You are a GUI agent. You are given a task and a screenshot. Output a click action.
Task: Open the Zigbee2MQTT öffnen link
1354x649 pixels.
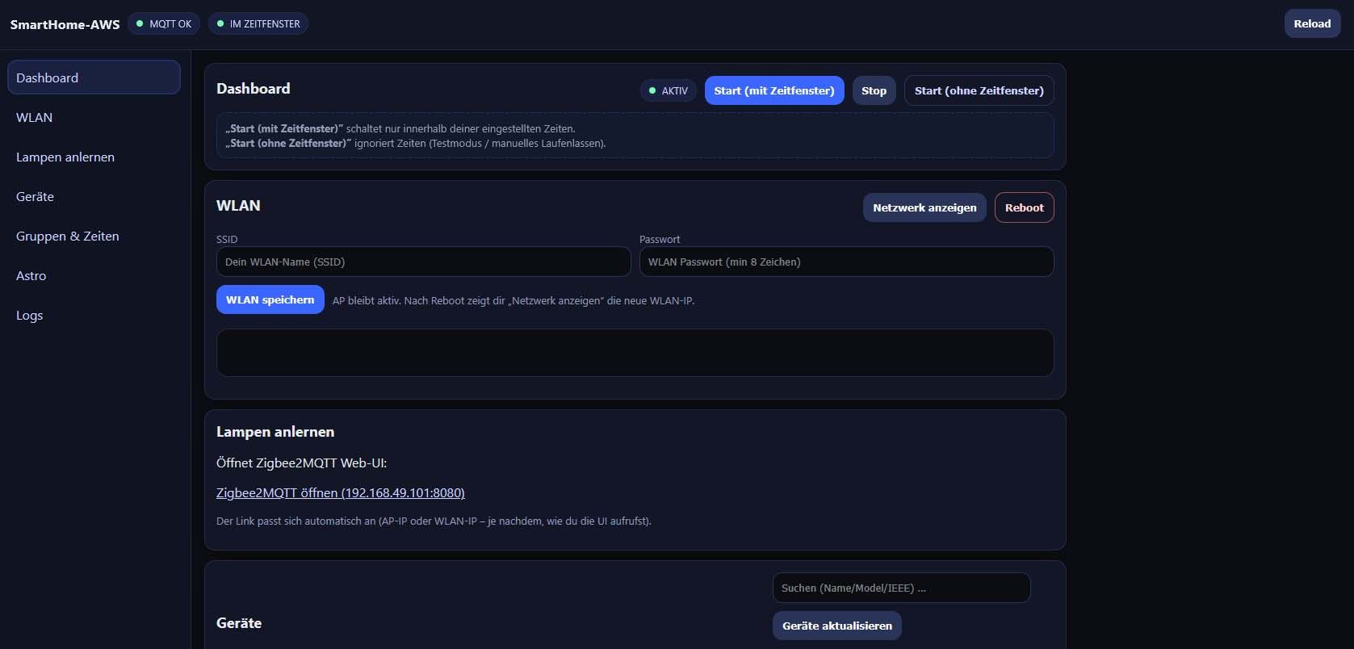[341, 492]
